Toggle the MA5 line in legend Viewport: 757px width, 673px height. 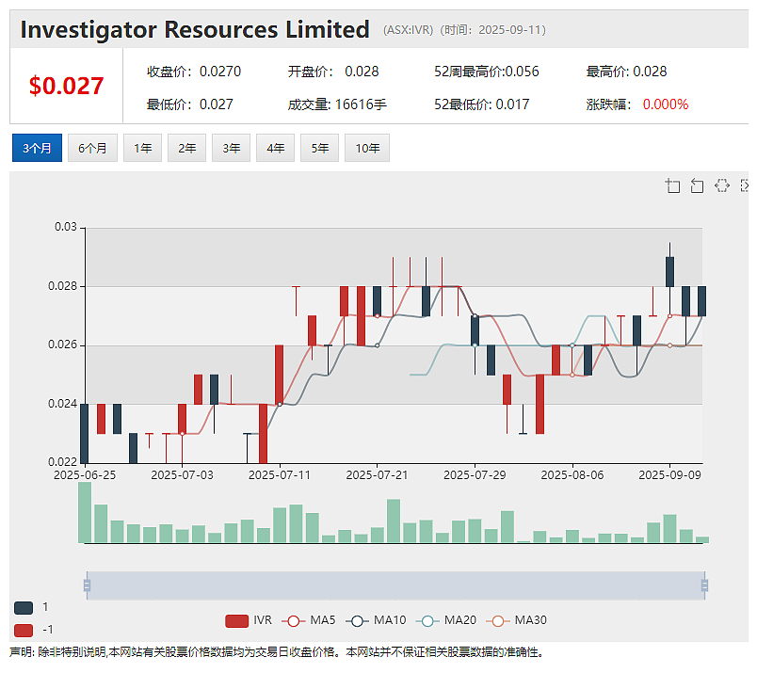309,620
